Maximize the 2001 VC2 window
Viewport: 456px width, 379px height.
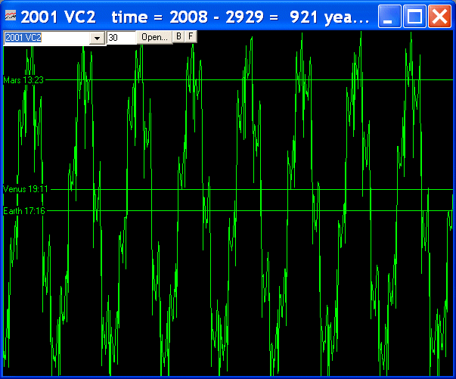(x=414, y=16)
